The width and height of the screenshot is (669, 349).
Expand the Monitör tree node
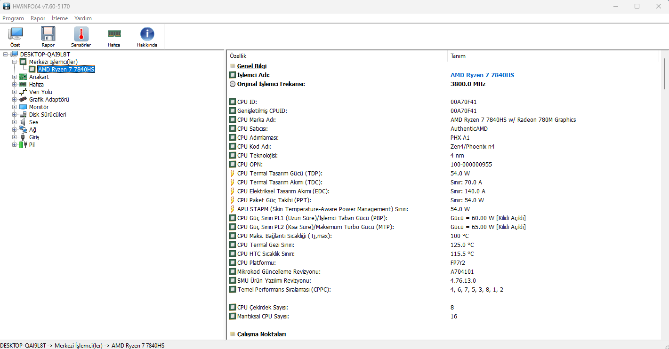pyautogui.click(x=14, y=107)
